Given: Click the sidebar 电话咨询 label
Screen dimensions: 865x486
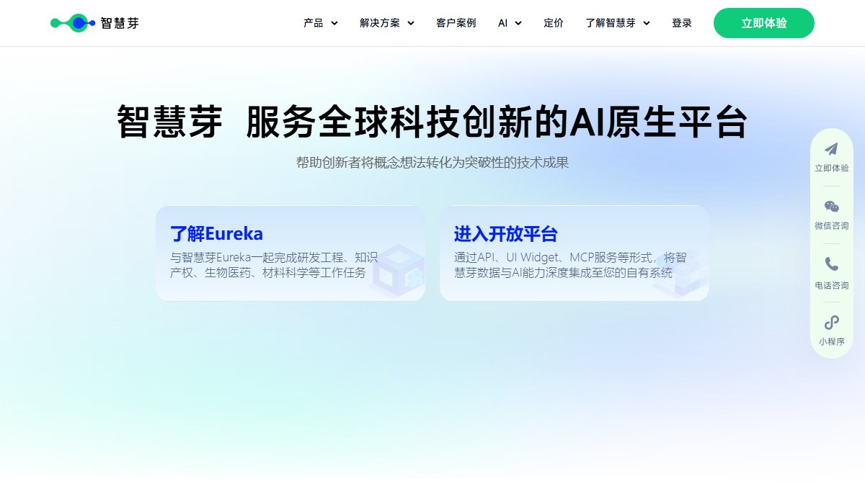Looking at the screenshot, I should (x=832, y=286).
